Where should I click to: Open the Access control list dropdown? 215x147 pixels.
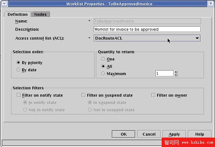point(147,38)
